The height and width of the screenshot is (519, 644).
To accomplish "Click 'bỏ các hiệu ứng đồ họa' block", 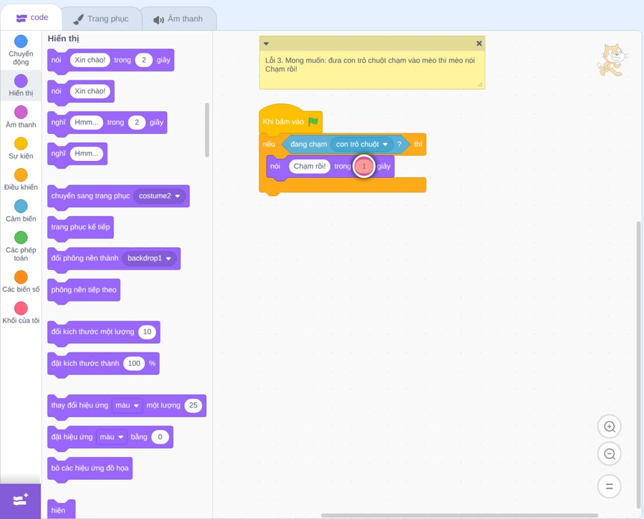I will tap(90, 469).
